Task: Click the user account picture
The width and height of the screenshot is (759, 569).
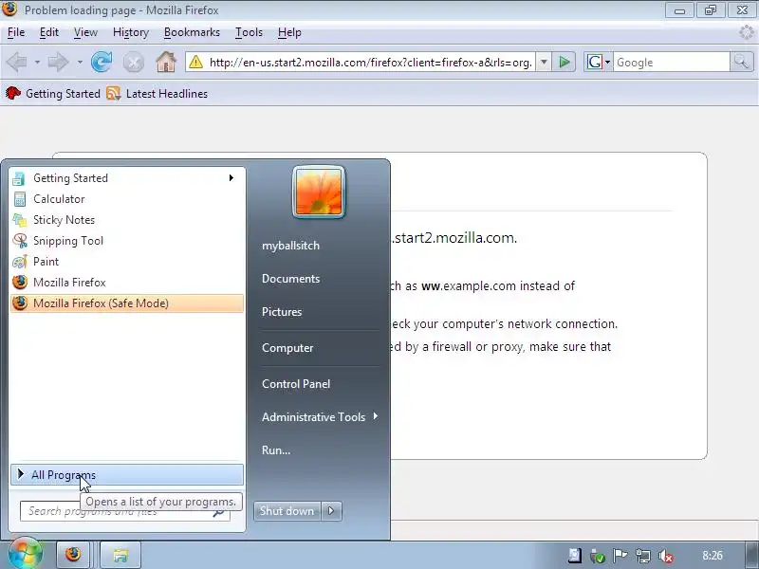Action: tap(319, 193)
